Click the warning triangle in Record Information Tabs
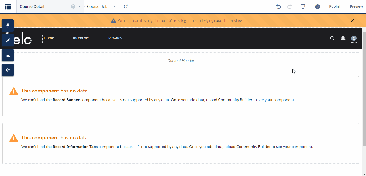 point(14,138)
